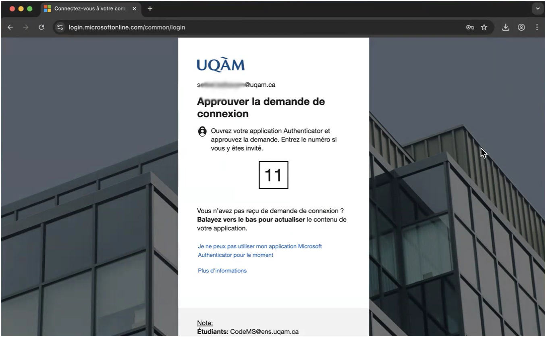
Task: Open the browser Downloads icon
Action: (506, 27)
